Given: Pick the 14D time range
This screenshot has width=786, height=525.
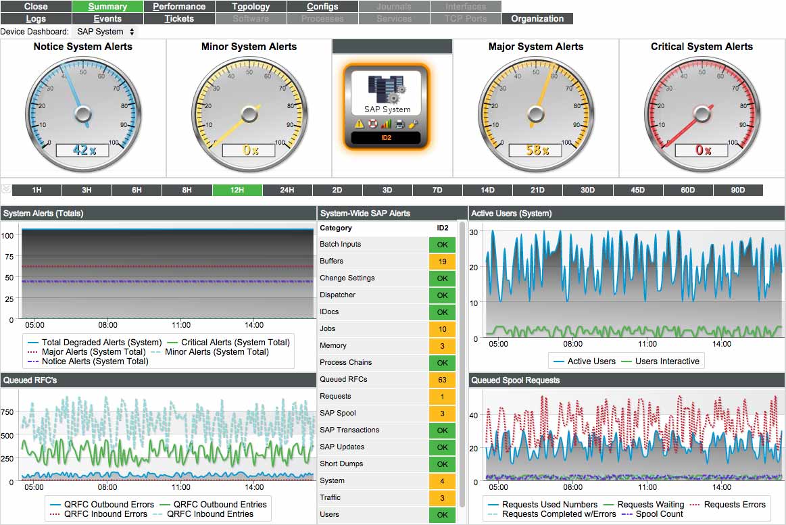Looking at the screenshot, I should (x=488, y=190).
